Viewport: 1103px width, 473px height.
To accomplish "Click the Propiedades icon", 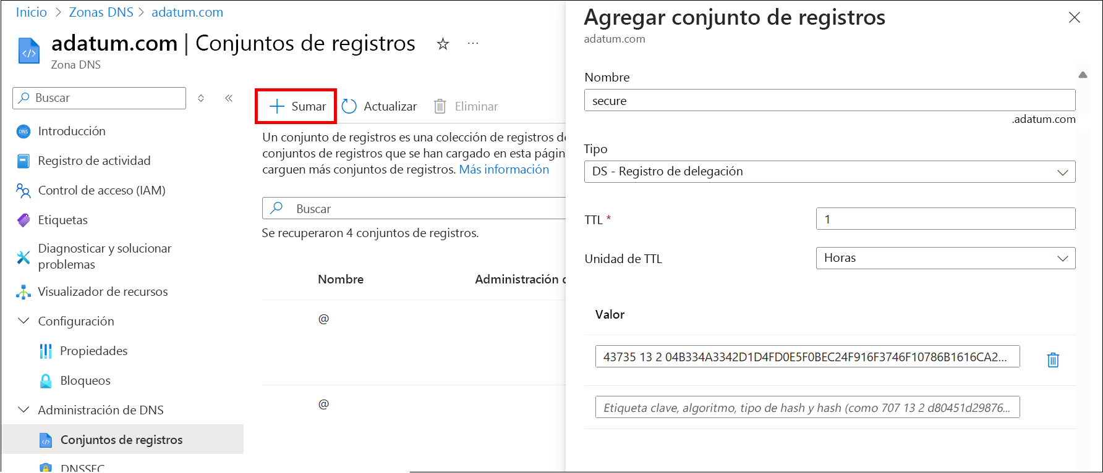I will pos(46,351).
